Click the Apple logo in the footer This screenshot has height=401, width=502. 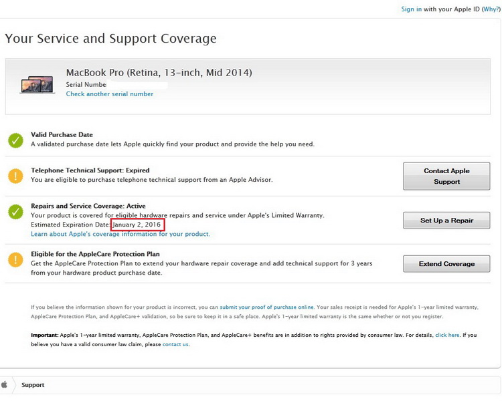pos(5,385)
